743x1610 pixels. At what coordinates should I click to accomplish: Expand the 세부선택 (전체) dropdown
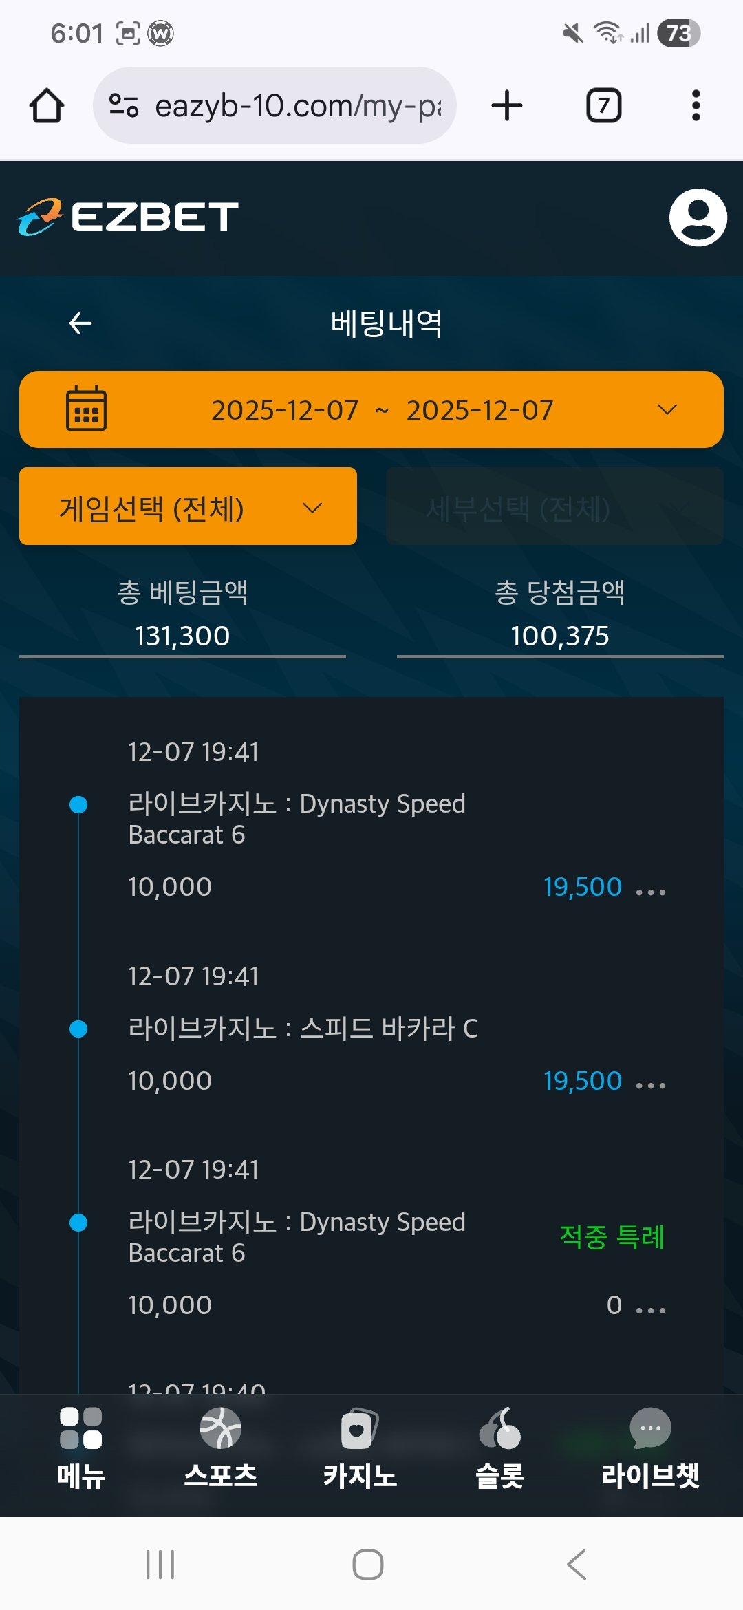click(554, 507)
